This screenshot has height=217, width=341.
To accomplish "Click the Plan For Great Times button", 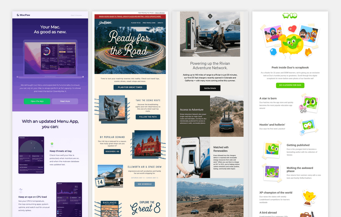I will [x=130, y=87].
